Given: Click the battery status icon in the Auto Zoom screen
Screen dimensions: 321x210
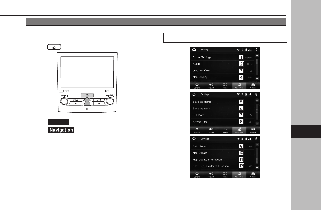Looking at the screenshot, I should click(246, 139).
